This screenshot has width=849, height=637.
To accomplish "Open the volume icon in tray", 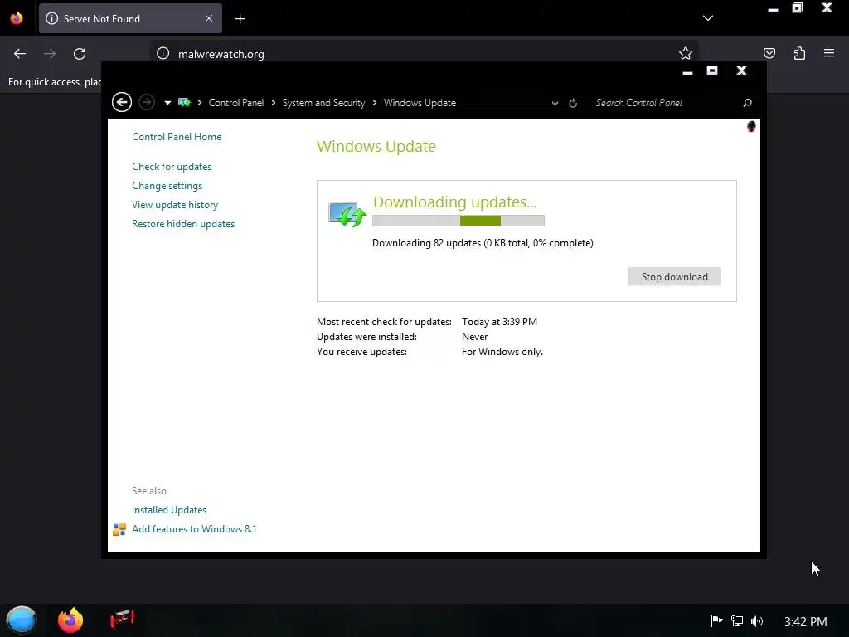I will point(757,620).
